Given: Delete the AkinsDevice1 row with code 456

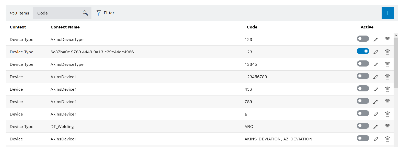Looking at the screenshot, I should pyautogui.click(x=387, y=89).
